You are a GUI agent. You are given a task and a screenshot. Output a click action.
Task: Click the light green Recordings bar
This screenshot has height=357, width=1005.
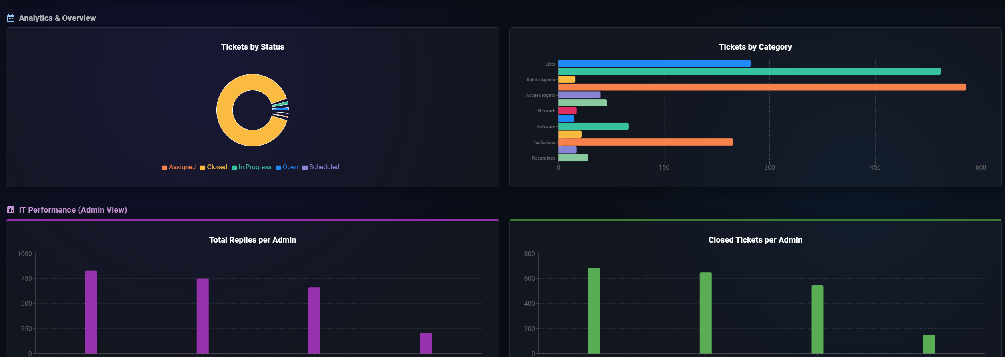click(x=573, y=158)
